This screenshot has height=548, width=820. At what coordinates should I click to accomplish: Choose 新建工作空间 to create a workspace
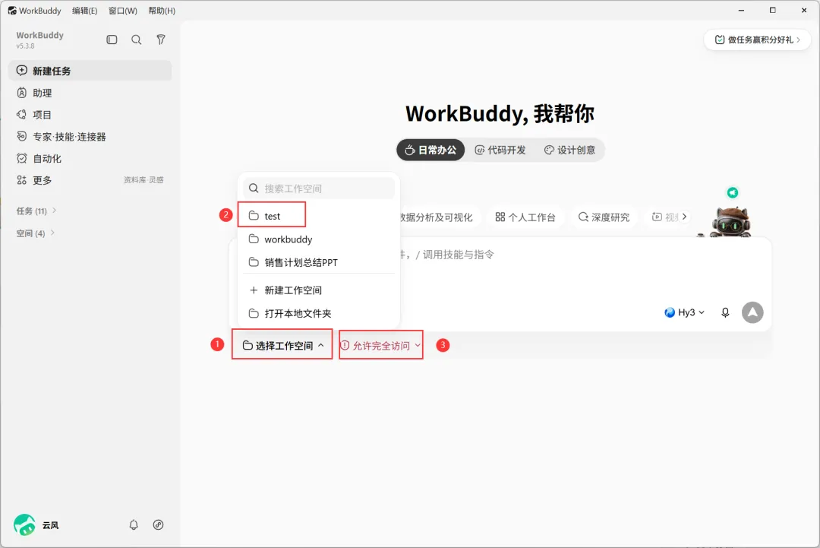318,290
